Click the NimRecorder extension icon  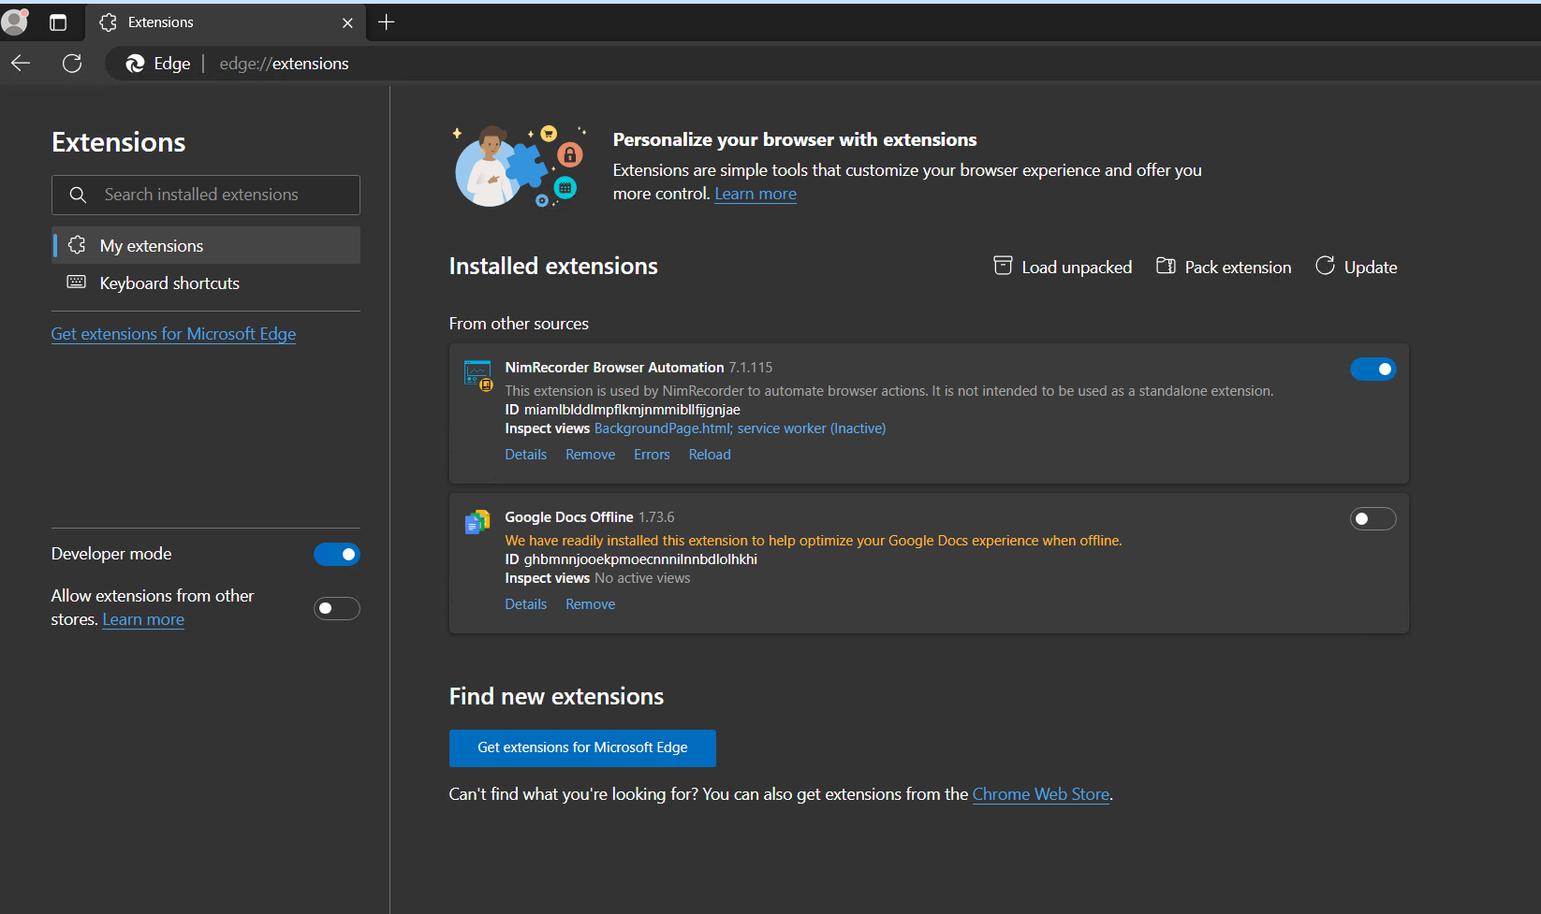[x=477, y=374]
